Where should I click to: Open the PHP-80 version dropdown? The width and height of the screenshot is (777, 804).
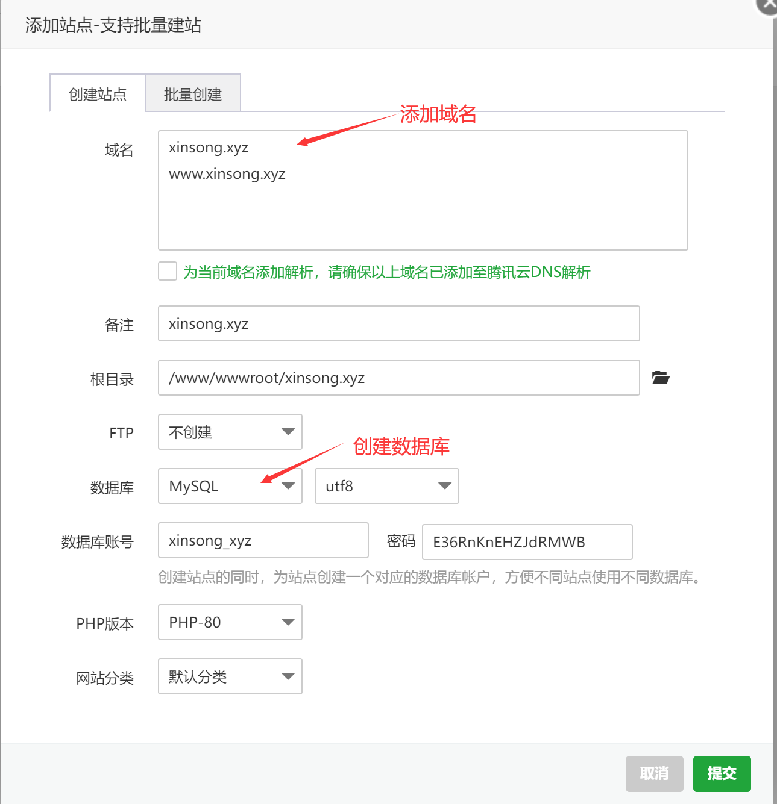point(230,622)
